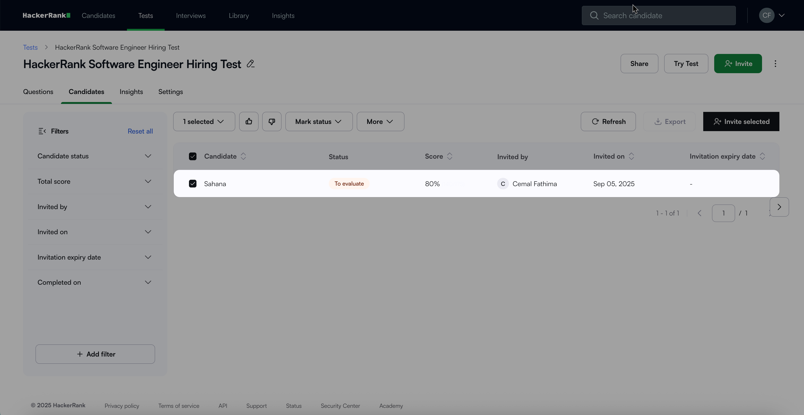The height and width of the screenshot is (415, 804).
Task: Collapse the Filters panel icon
Action: click(42, 131)
